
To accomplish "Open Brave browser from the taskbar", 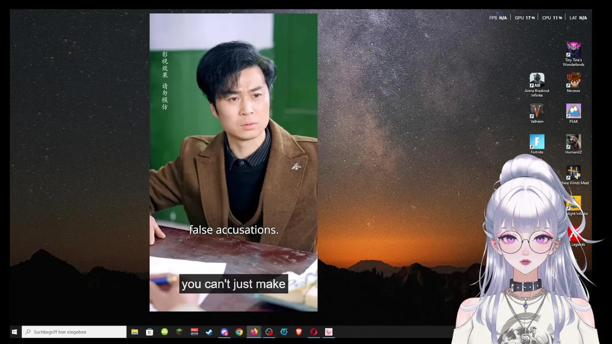I will click(299, 332).
